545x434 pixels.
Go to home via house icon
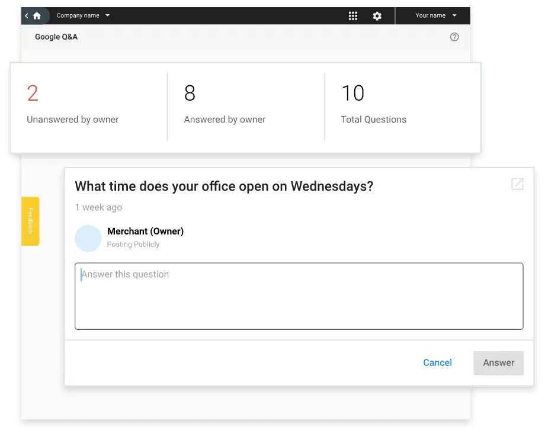point(37,16)
